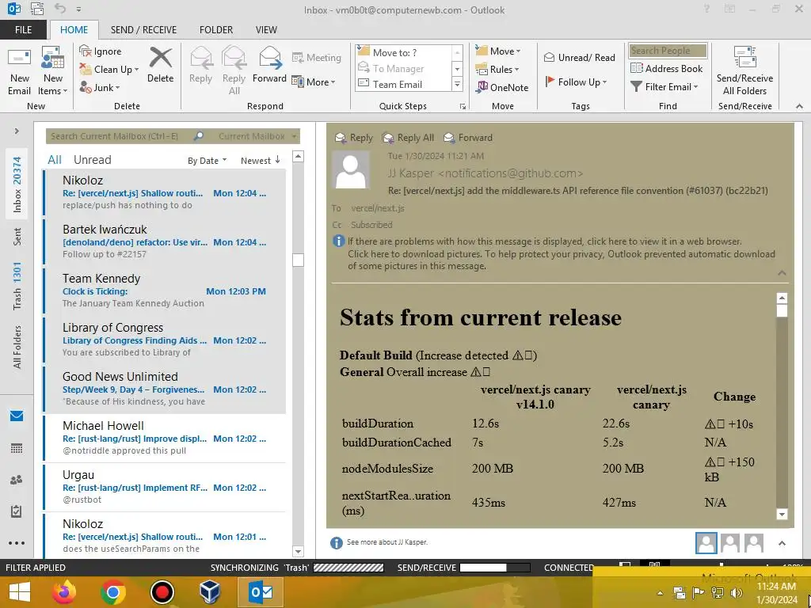Screen dimensions: 811x608
Task: Open the Sent folder
Action: coord(17,236)
